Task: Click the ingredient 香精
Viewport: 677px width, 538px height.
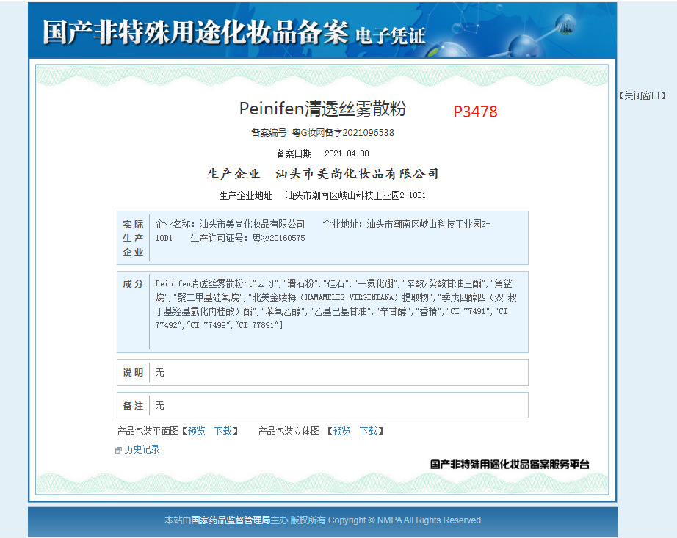Action: (428, 311)
